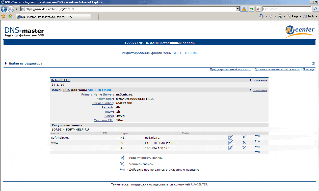Open Minimum TTL link
319x191 pixels.
[x=103, y=120]
